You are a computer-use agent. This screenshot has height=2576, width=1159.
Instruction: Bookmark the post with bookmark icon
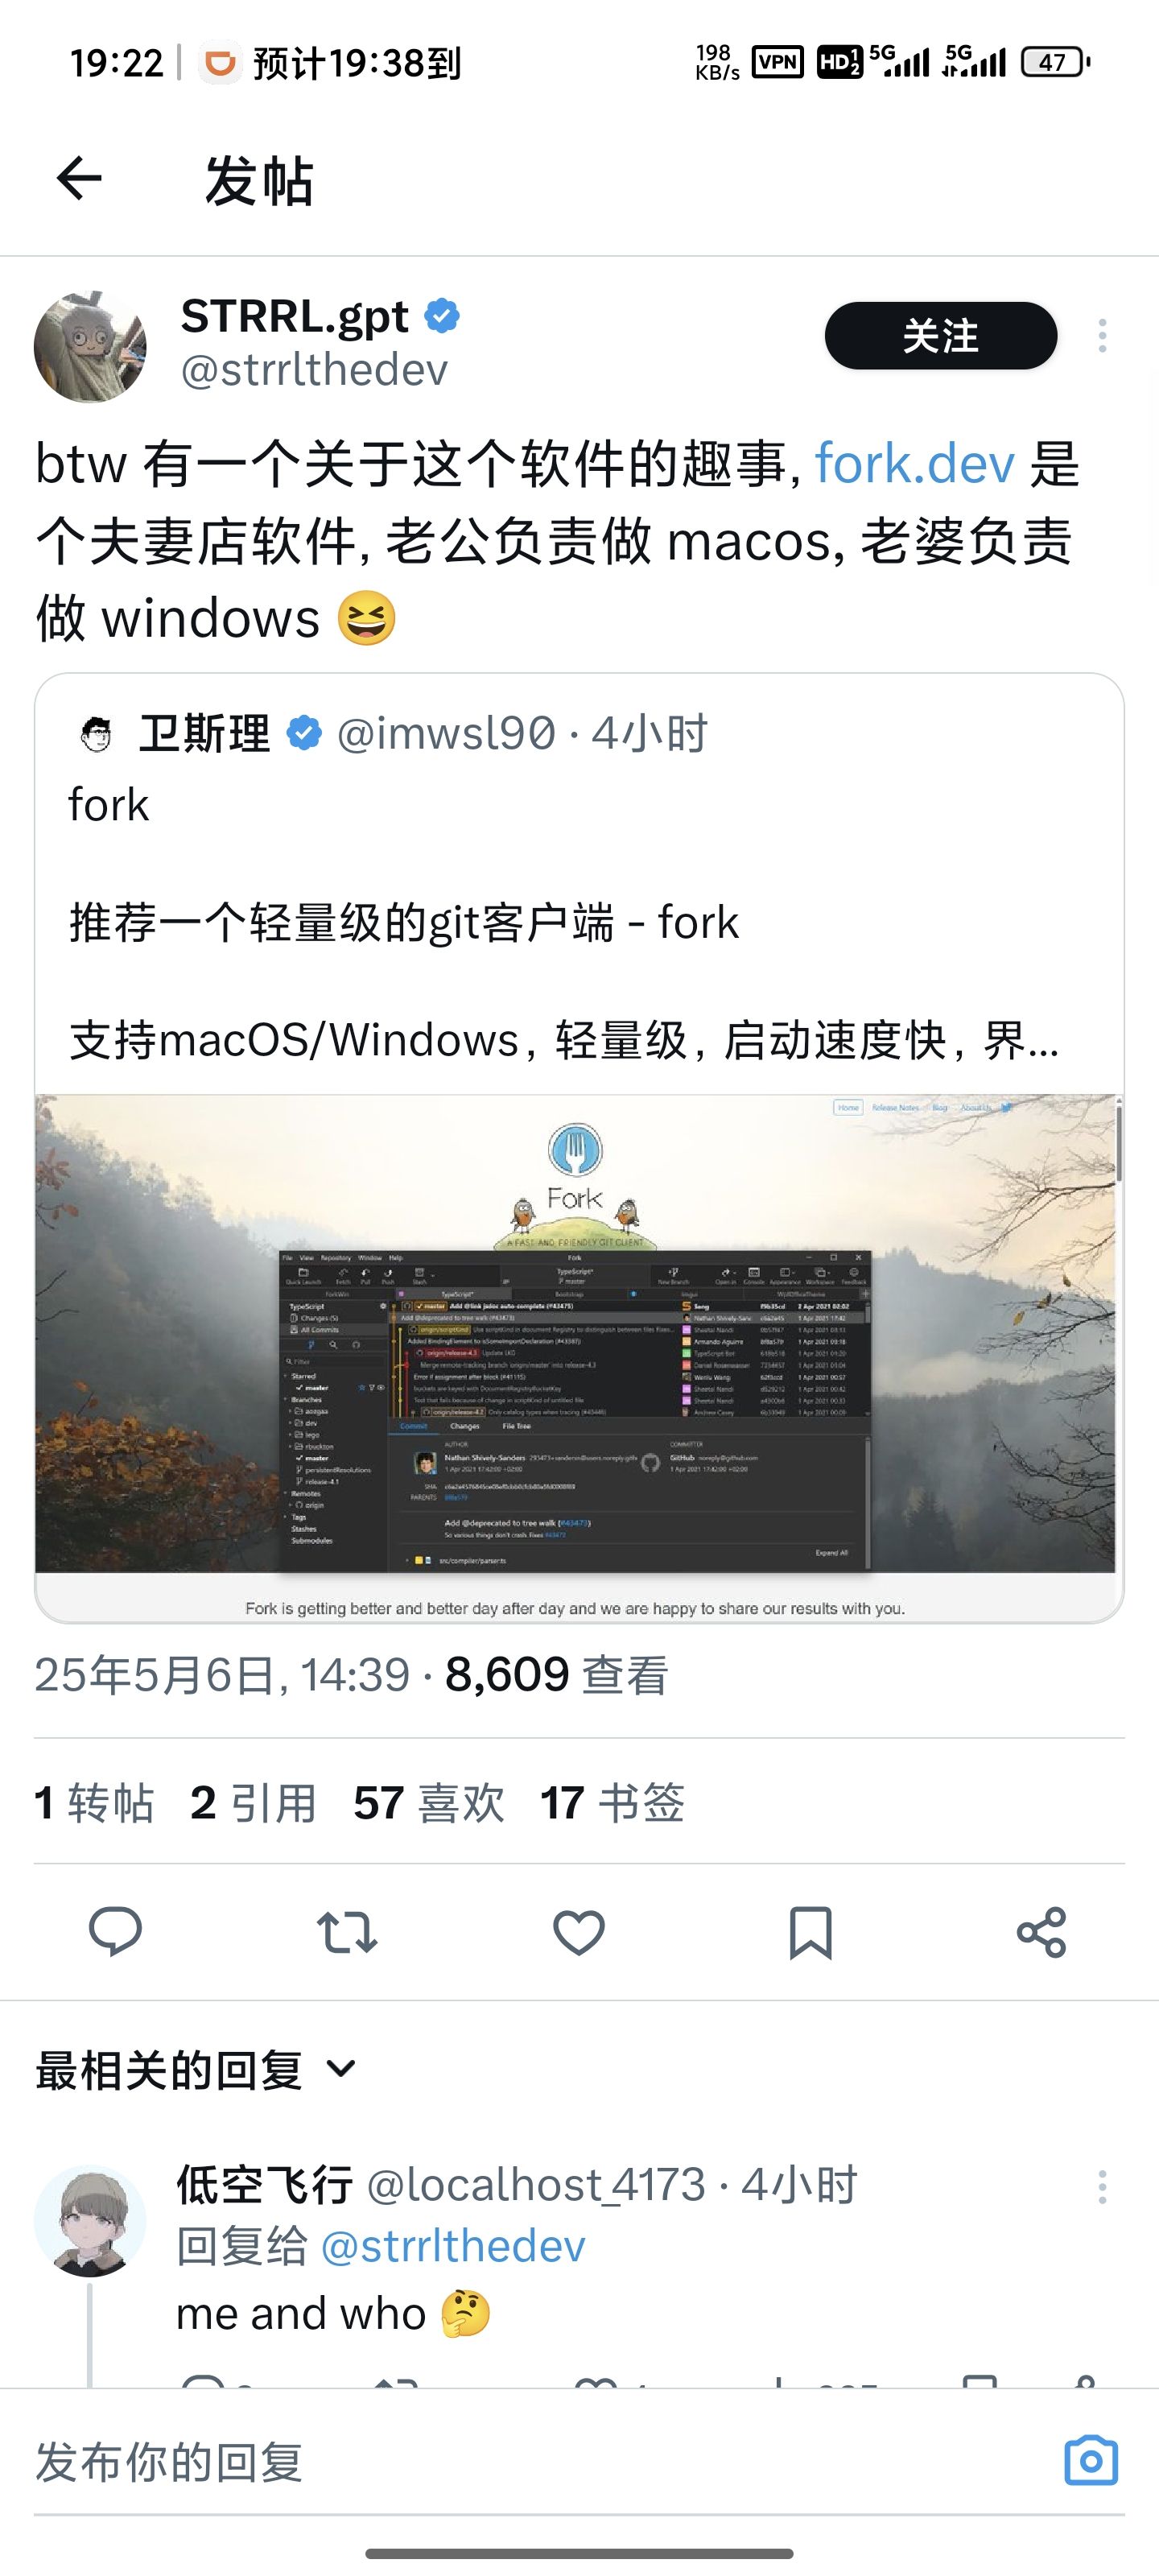point(810,1931)
